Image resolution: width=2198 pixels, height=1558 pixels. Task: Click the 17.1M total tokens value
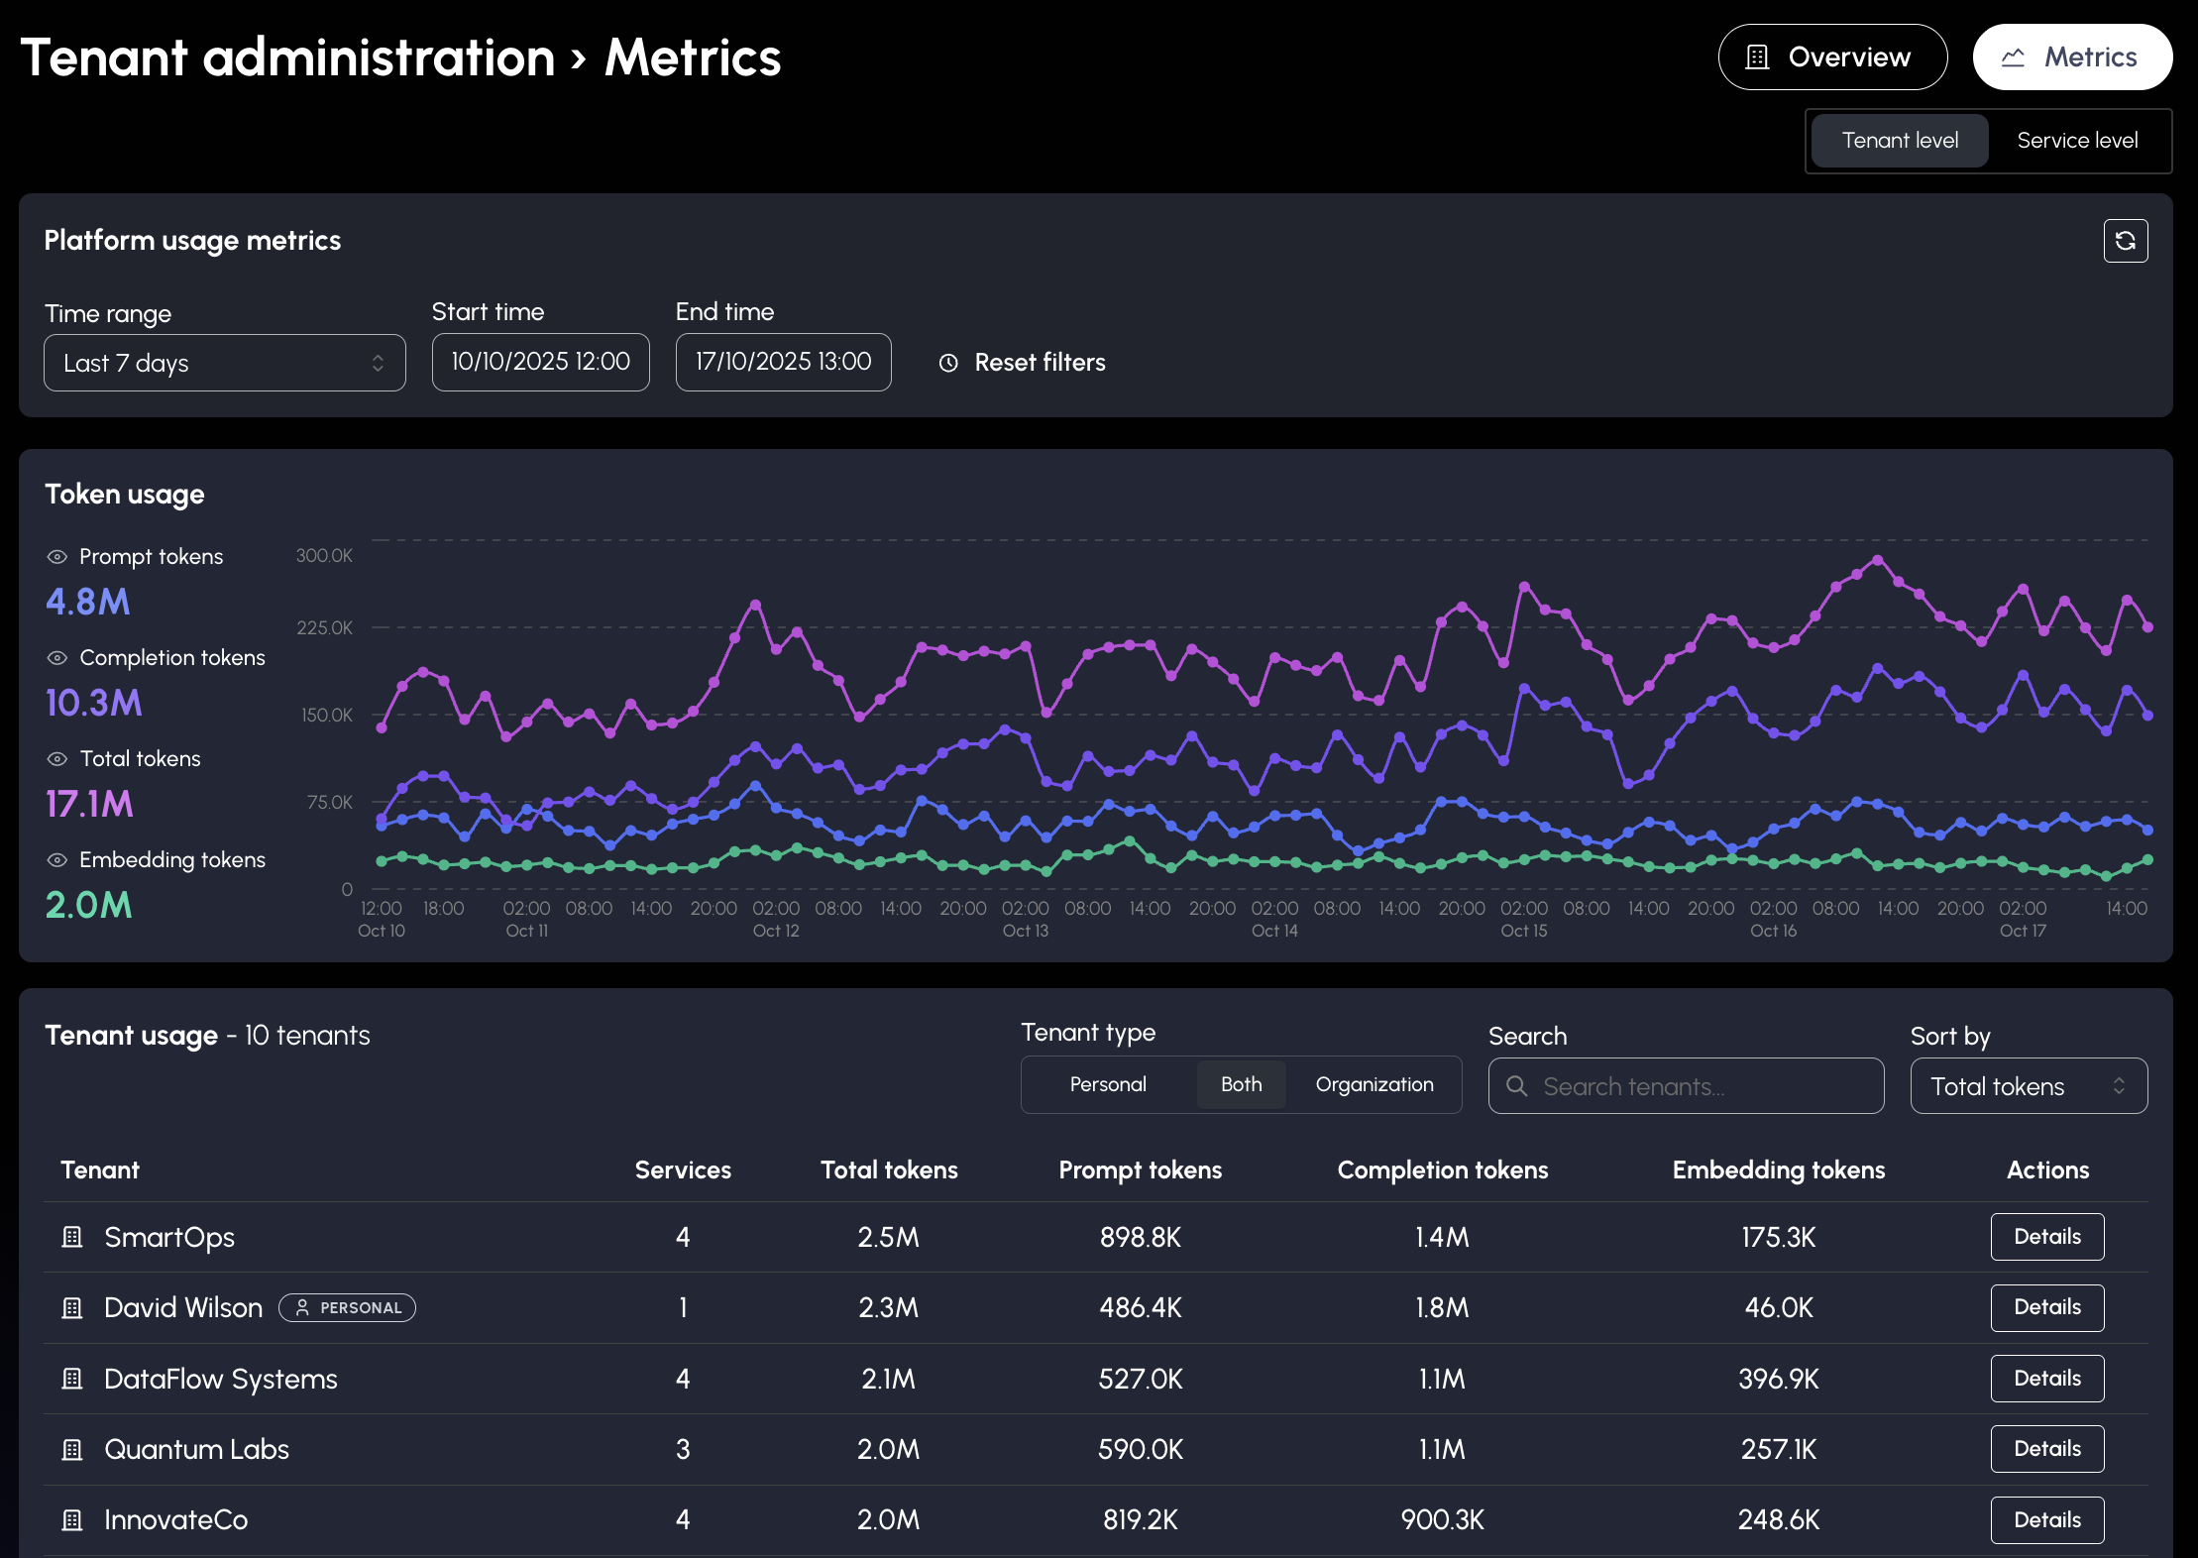tap(89, 804)
